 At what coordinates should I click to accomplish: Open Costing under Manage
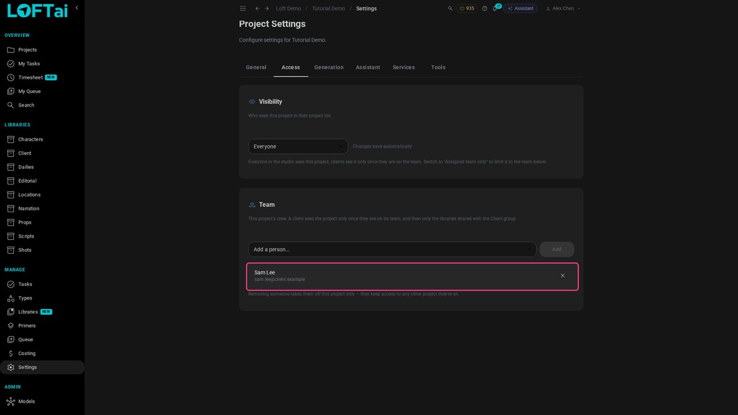(x=42, y=353)
